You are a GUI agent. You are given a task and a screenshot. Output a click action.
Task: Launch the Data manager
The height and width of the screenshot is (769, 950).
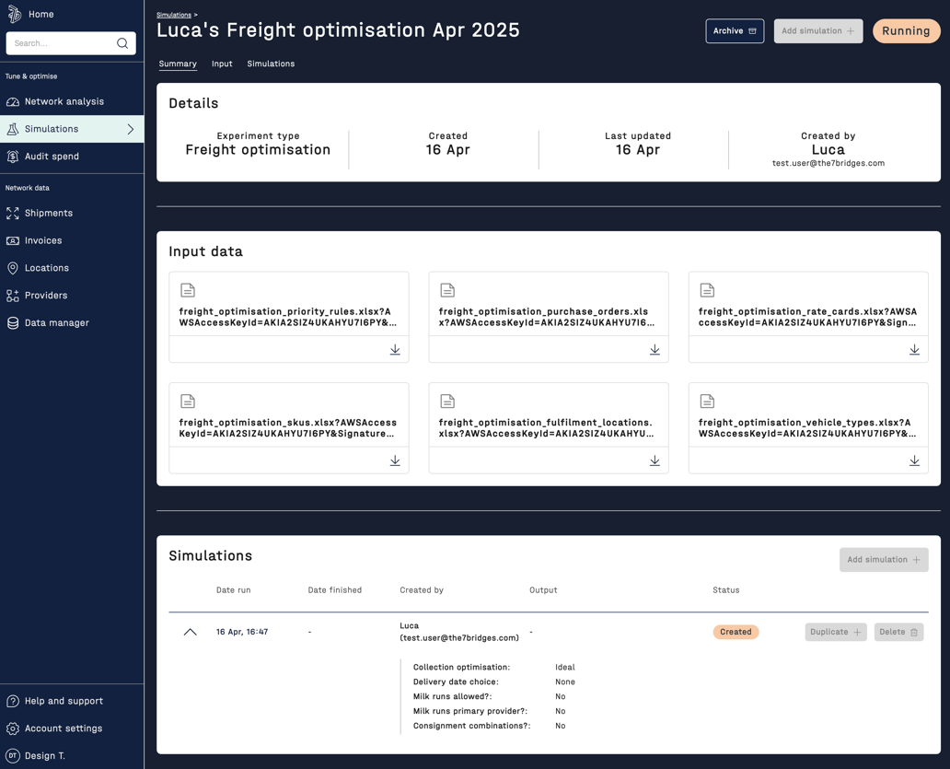[x=56, y=323]
